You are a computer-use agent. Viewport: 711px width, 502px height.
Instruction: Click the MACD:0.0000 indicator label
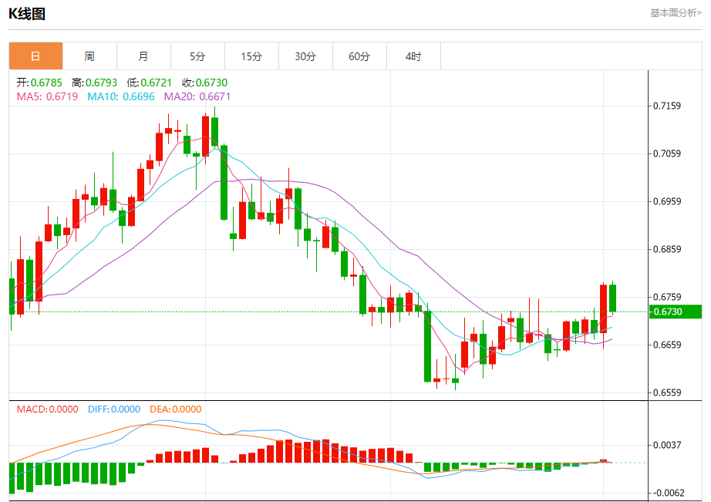[x=48, y=409]
